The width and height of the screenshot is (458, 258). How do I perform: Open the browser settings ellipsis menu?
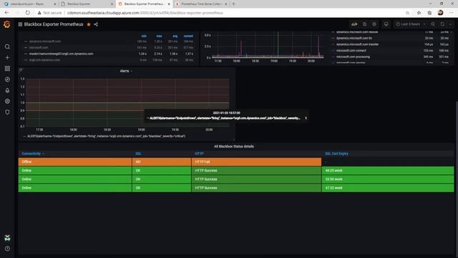[x=452, y=13]
